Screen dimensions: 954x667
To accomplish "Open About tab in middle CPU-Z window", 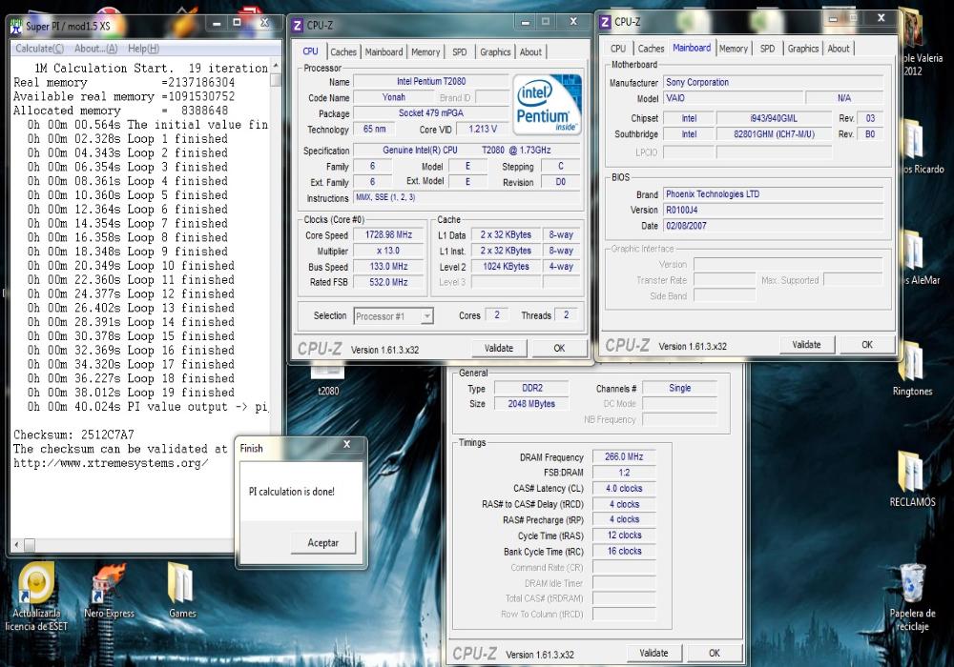I will click(530, 52).
